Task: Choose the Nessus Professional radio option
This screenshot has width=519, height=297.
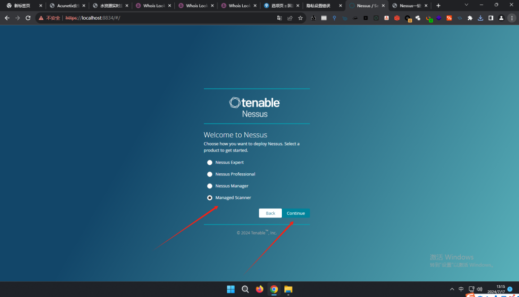Action: click(209, 174)
